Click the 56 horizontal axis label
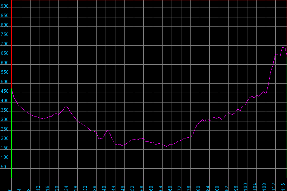This screenshot has height=191, width=287. 142,188
